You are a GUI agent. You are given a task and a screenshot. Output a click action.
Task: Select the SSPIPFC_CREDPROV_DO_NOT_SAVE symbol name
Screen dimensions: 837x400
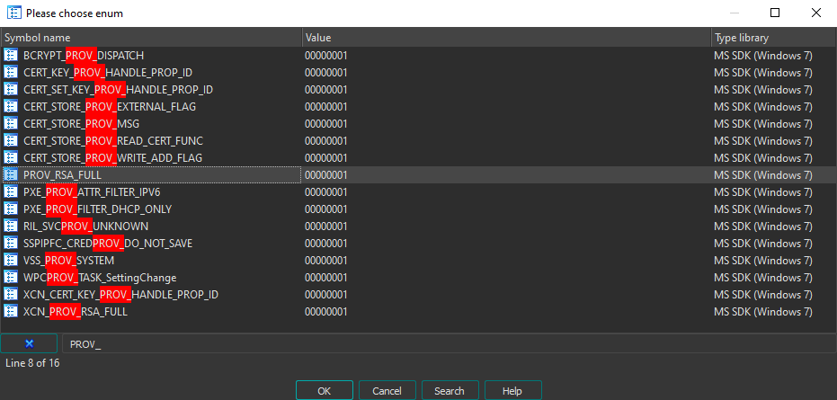[108, 243]
